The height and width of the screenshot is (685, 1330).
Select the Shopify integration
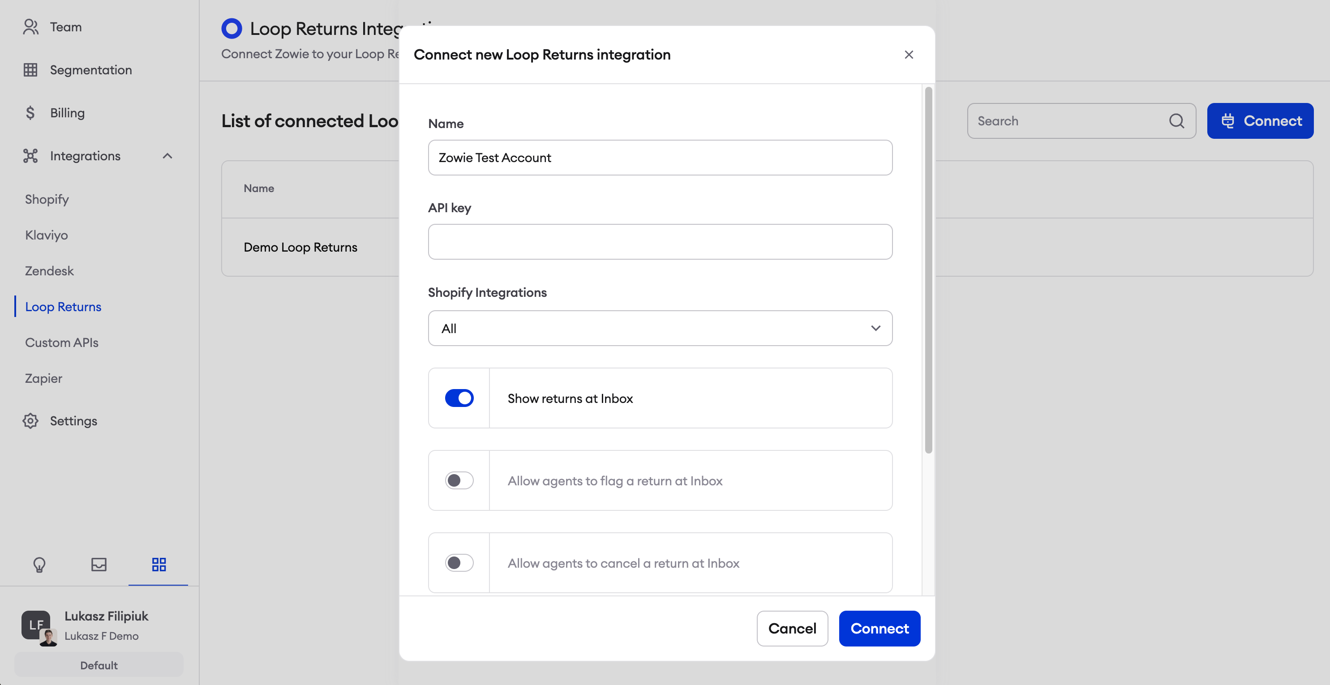[47, 199]
